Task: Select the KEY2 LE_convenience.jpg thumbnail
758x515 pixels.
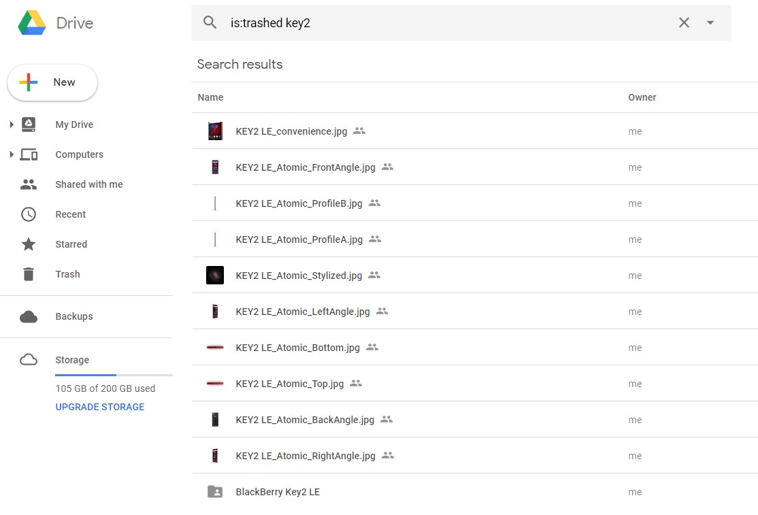Action: (x=215, y=131)
